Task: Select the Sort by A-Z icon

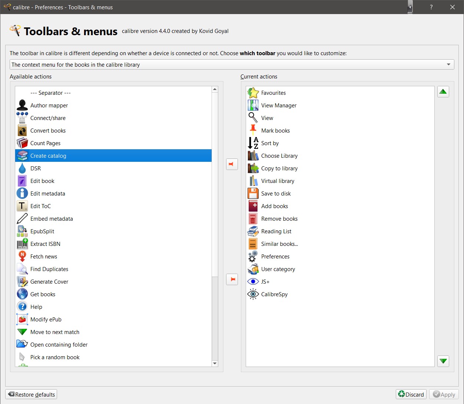Action: (x=253, y=143)
